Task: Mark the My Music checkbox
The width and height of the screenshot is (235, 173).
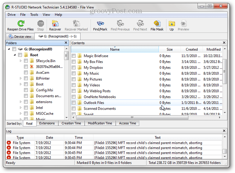Action: coord(73,73)
